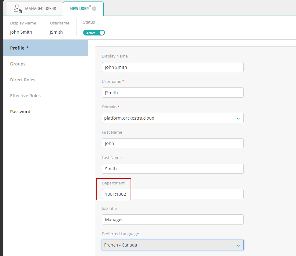Go to the Groups section
The width and height of the screenshot is (296, 256).
coord(18,64)
